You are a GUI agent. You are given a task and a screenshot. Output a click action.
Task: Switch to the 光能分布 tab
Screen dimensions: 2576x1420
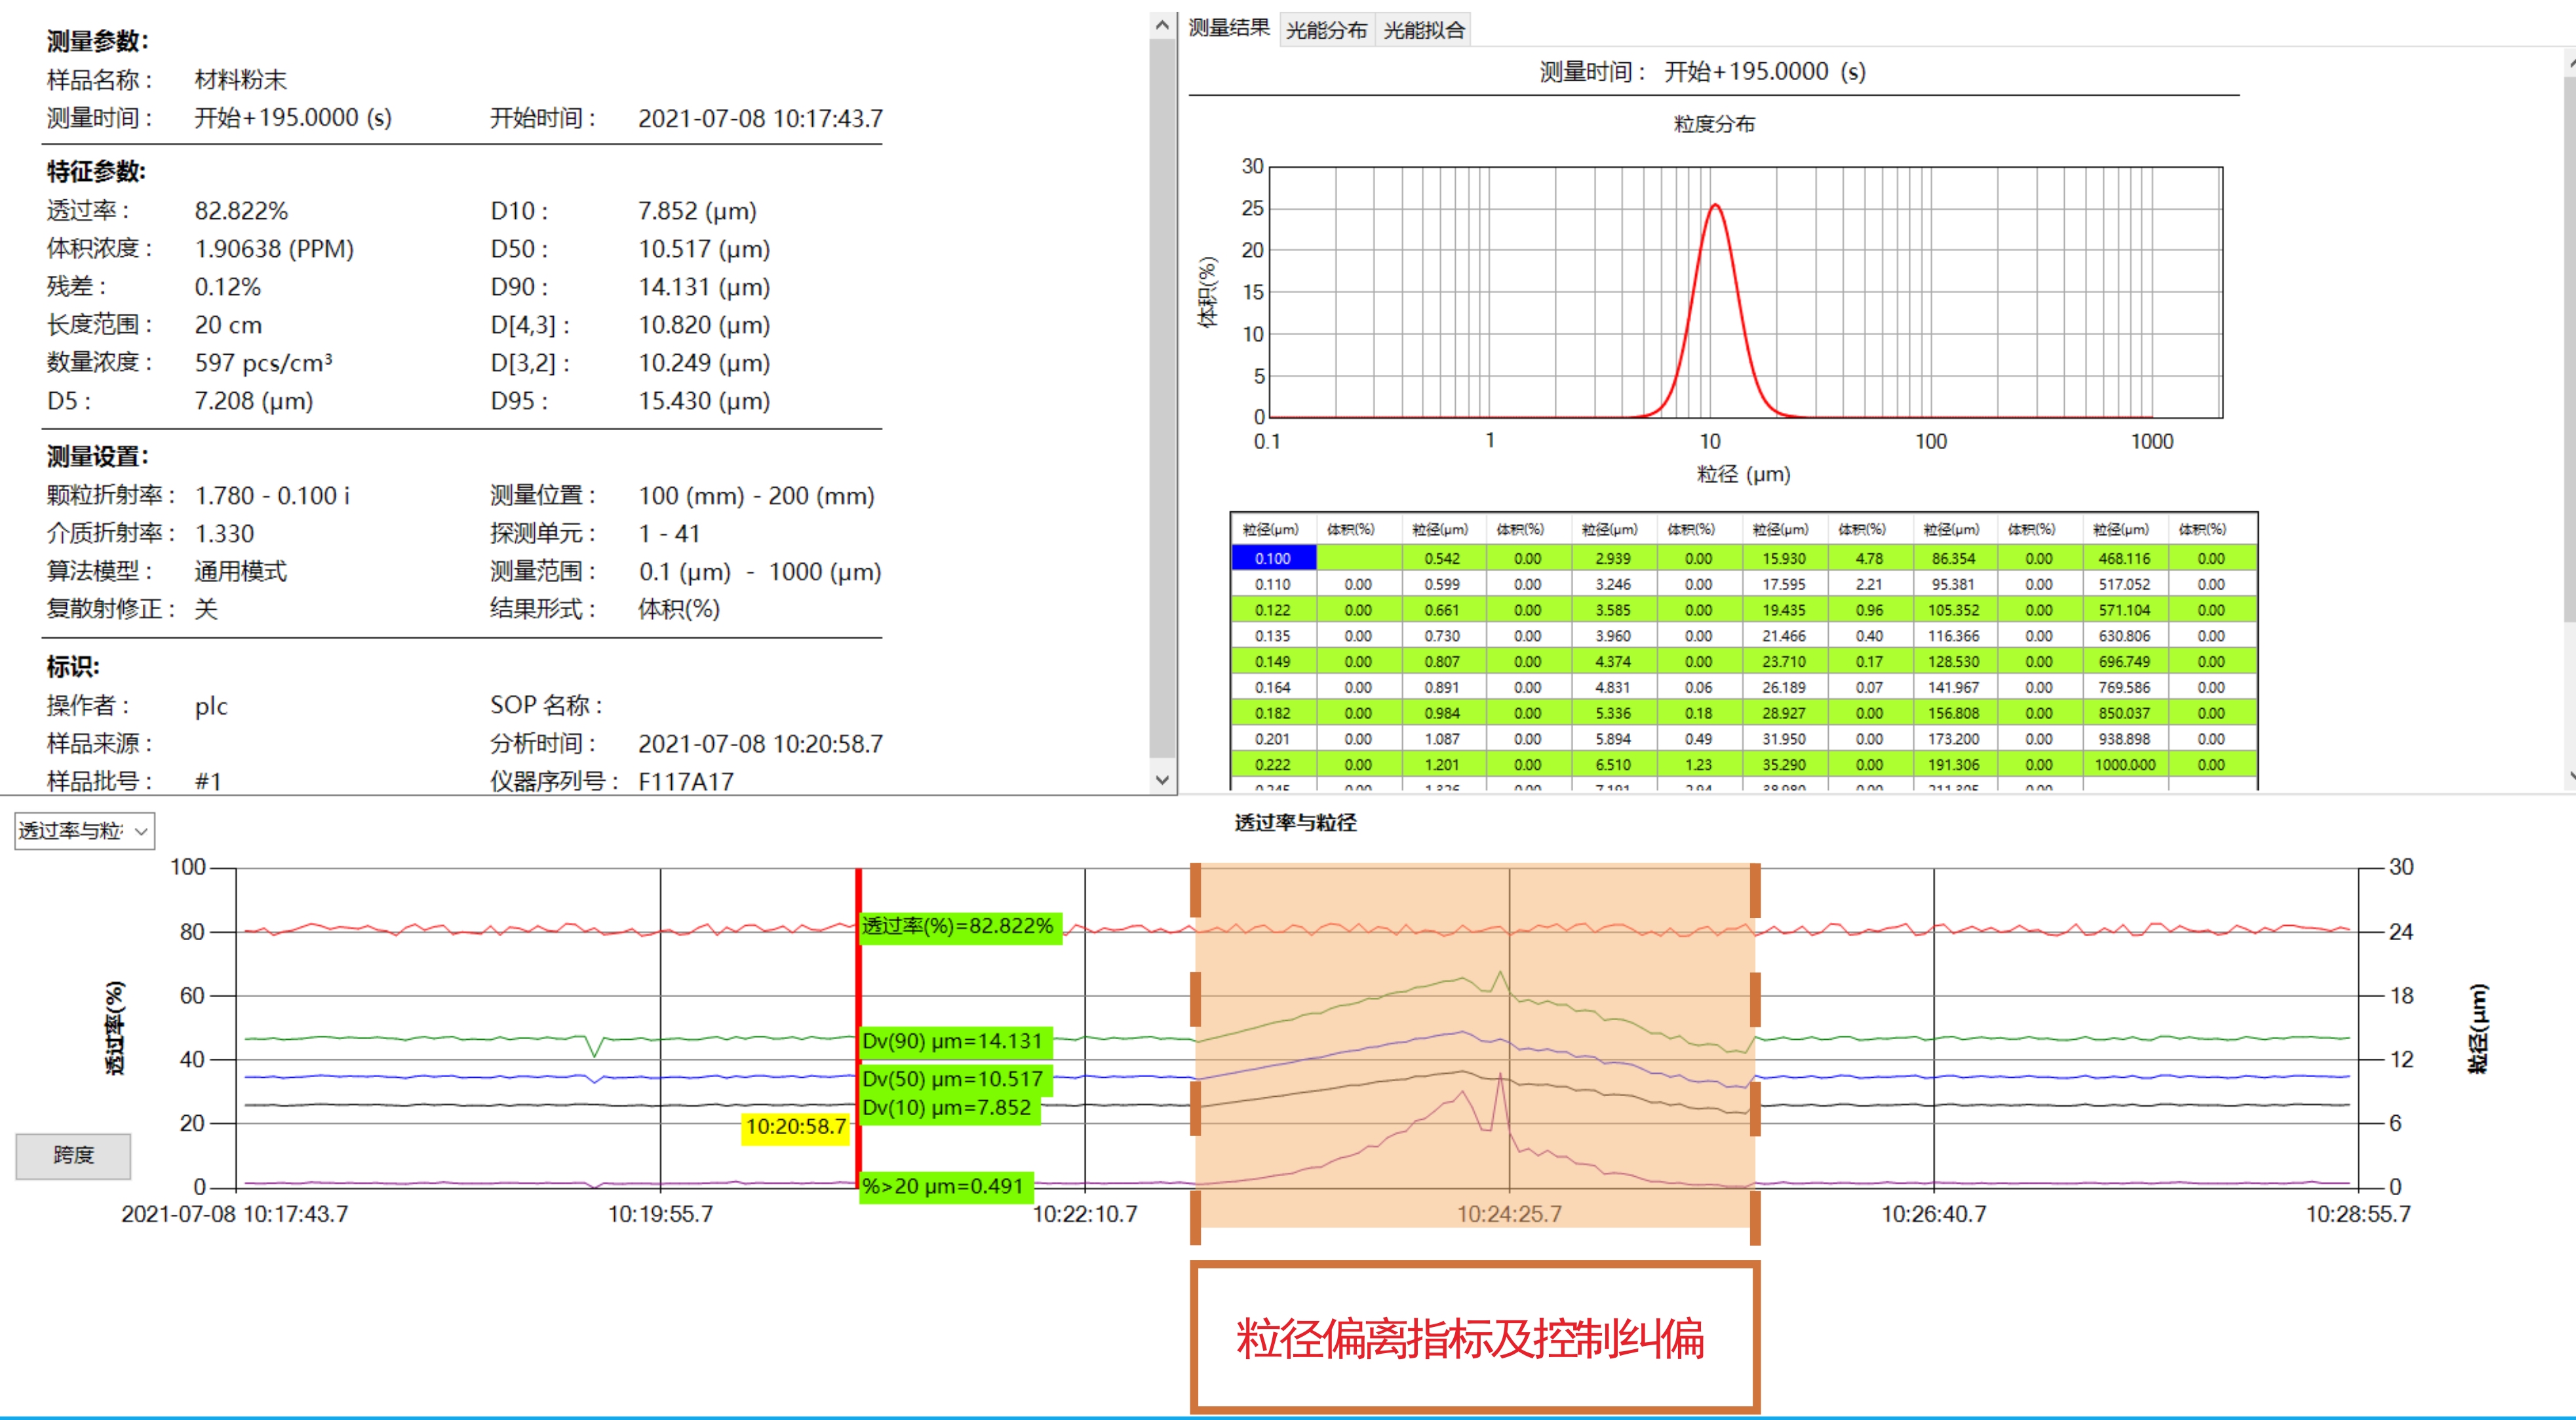pos(1325,30)
